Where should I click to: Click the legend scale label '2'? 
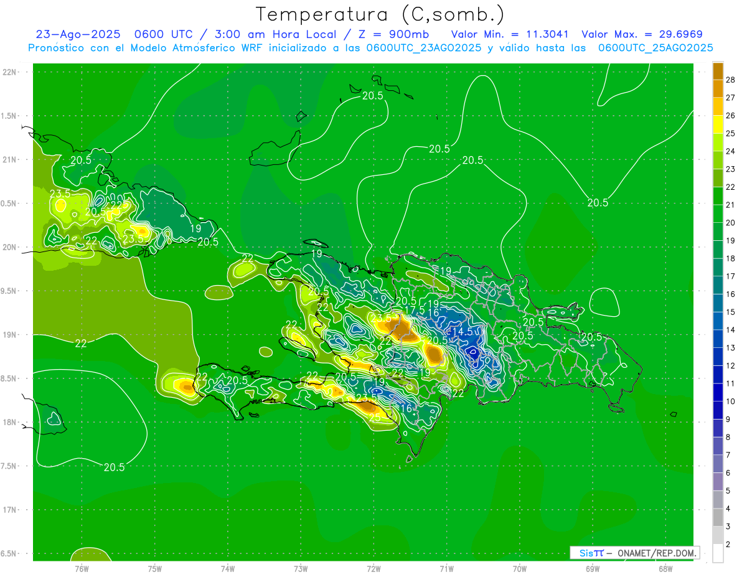[729, 545]
